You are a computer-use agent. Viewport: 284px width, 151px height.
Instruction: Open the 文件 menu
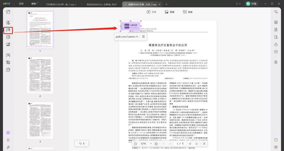[21, 4]
